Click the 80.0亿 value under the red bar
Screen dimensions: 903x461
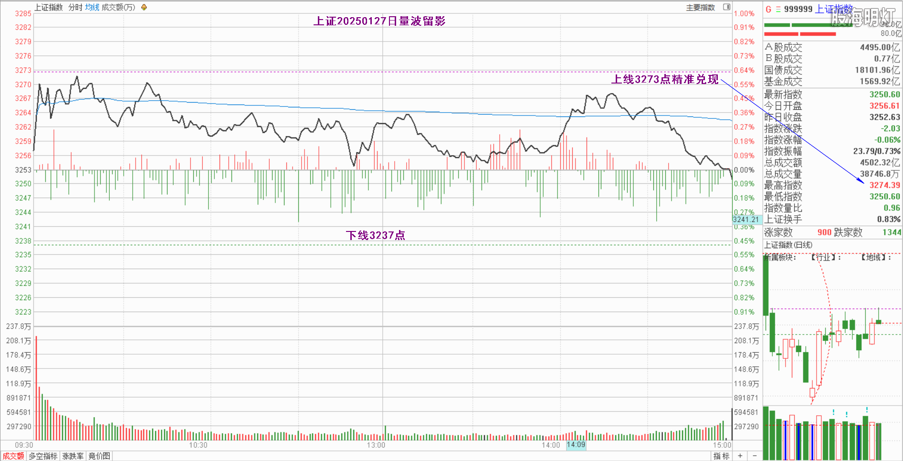[891, 33]
